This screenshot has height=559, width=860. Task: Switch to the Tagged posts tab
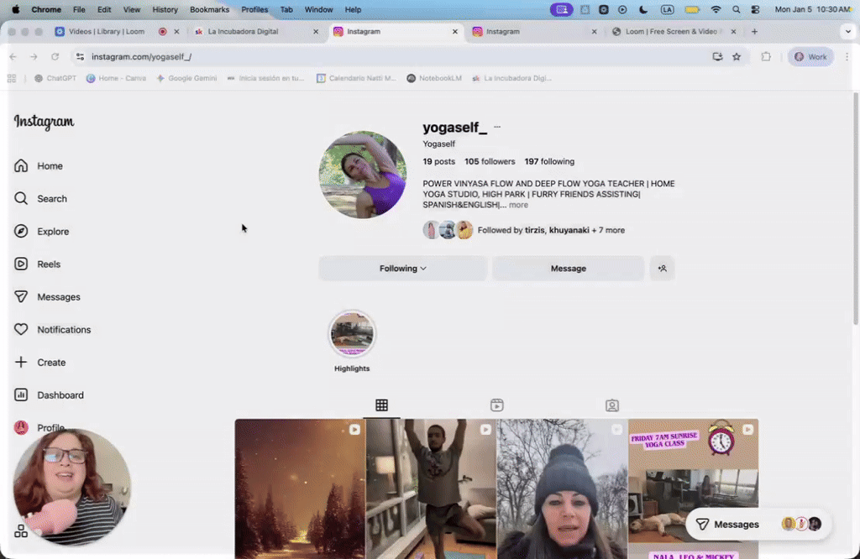coord(611,405)
